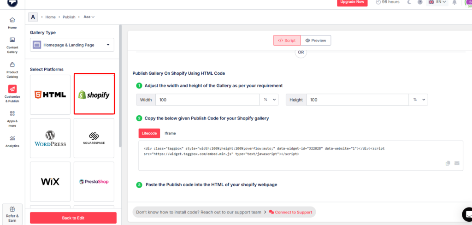Screen dimensions: 472x225
Task: Expand the Gallery Type dropdown
Action: 72,45
